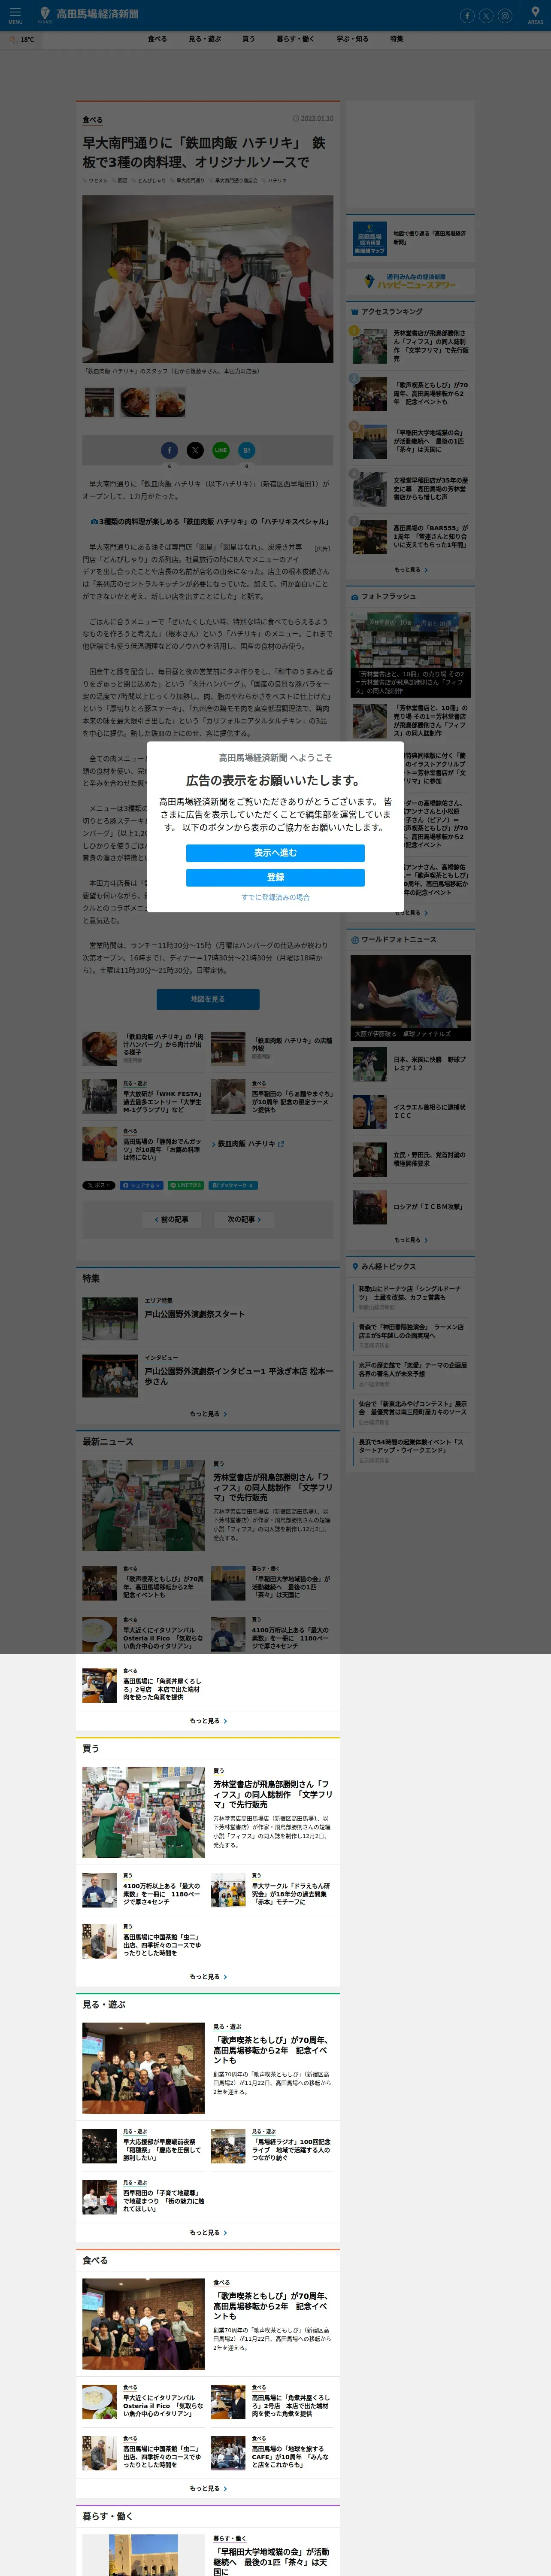Open ranking #1 芳林堂書店 article
Viewport: 551px width, 2576px height.
pyautogui.click(x=411, y=345)
